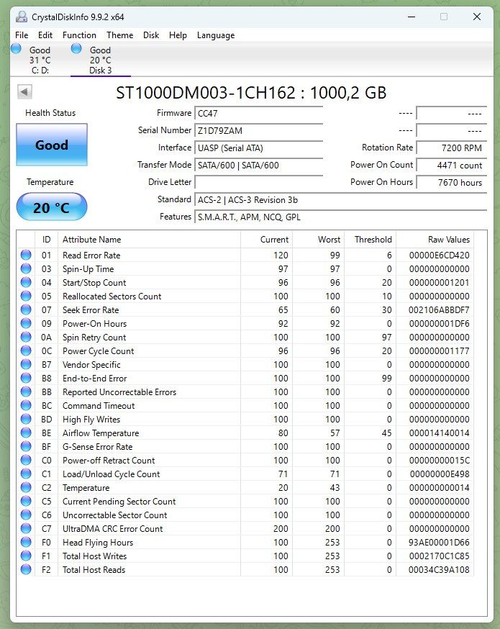Click status orb for Seek Error Rate

pos(26,309)
